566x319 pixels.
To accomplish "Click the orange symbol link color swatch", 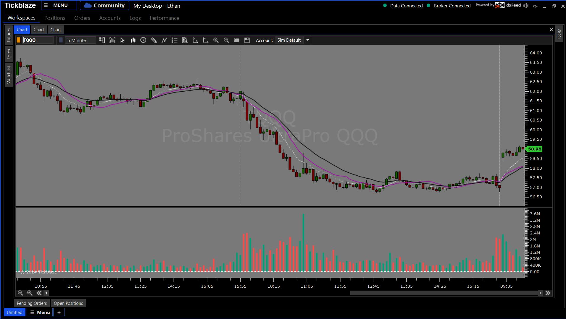I will tap(19, 40).
